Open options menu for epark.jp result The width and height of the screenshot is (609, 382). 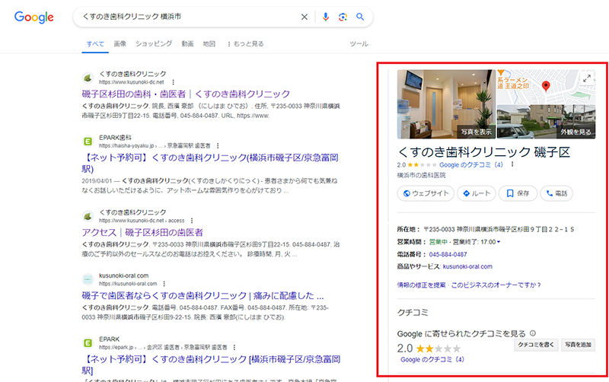pyautogui.click(x=234, y=347)
